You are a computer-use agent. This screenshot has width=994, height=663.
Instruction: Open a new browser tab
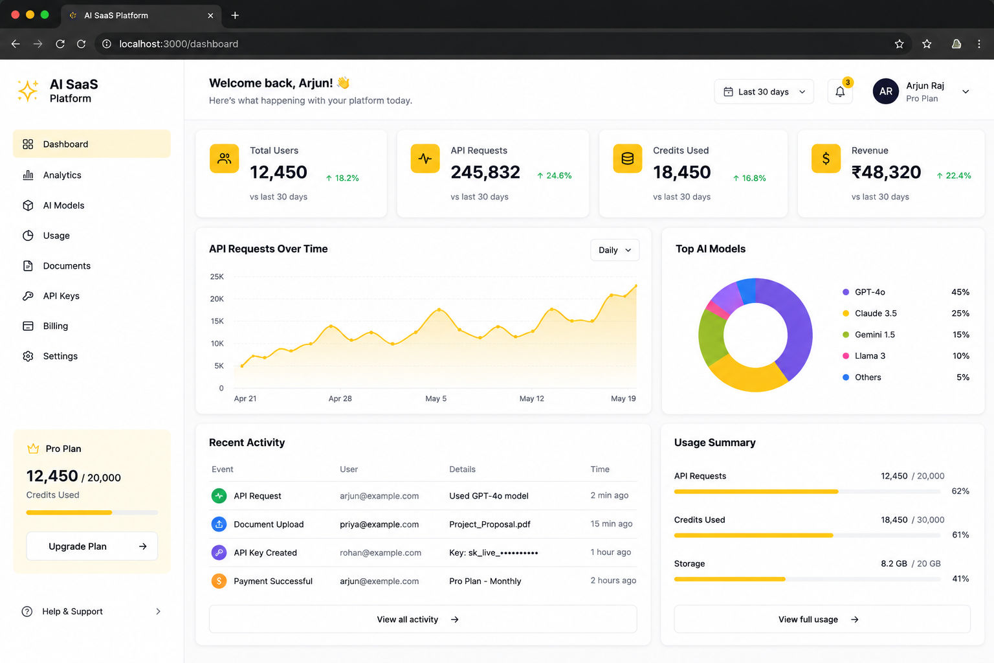pyautogui.click(x=235, y=15)
